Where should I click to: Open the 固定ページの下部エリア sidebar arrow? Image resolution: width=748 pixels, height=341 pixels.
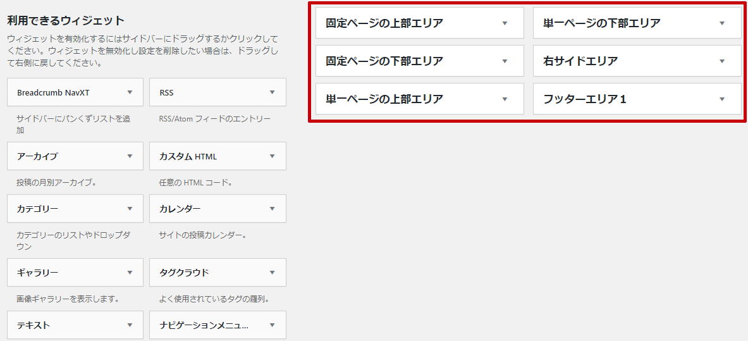[x=505, y=61]
